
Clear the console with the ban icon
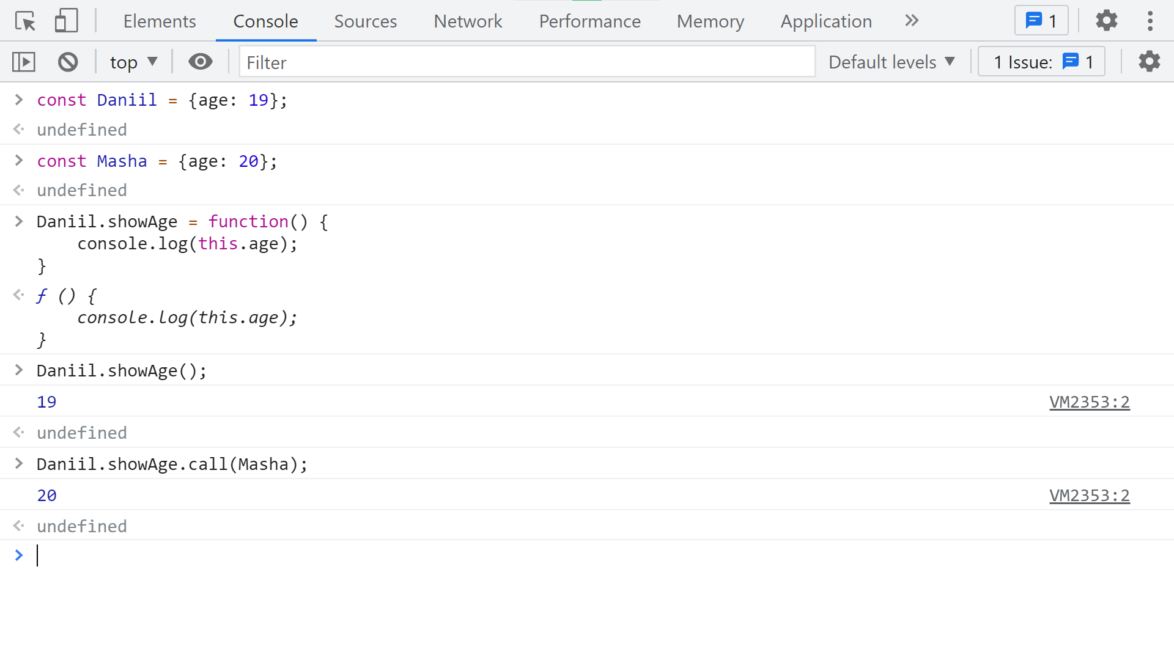tap(68, 62)
